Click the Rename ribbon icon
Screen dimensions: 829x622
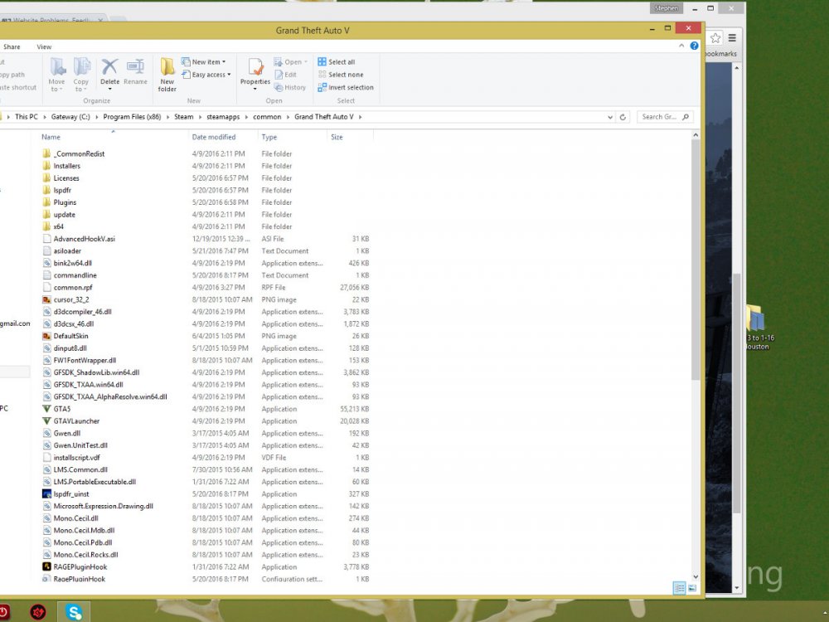[x=135, y=72]
